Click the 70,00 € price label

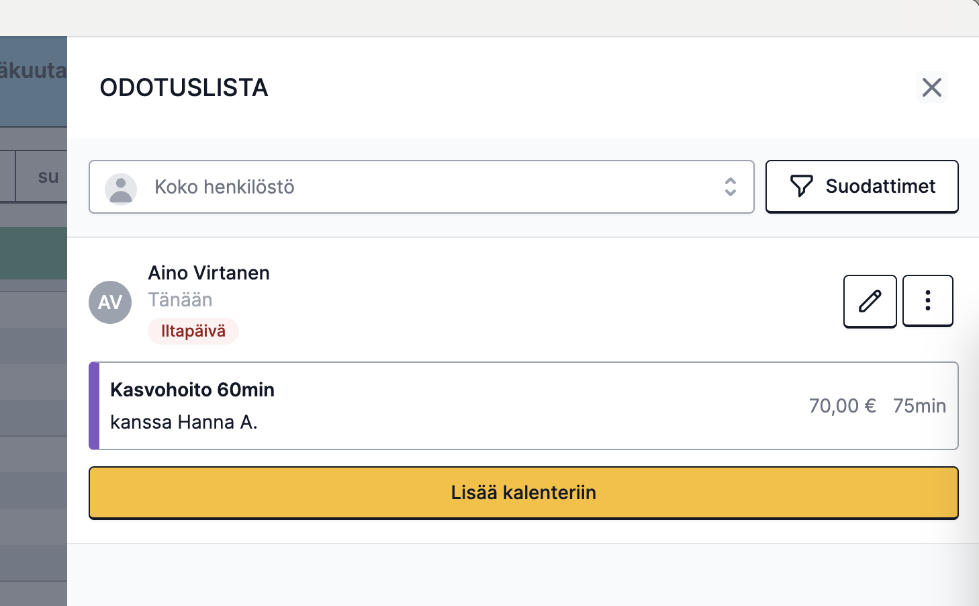click(x=842, y=406)
